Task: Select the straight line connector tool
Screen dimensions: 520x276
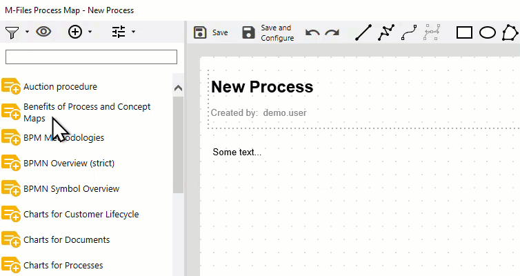Action: click(363, 32)
